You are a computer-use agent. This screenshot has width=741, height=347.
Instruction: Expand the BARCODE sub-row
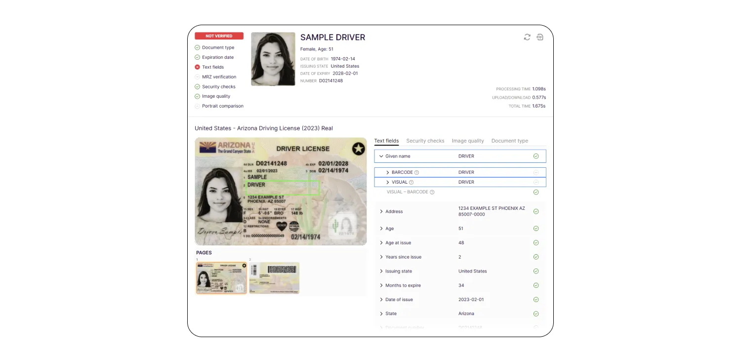(388, 172)
